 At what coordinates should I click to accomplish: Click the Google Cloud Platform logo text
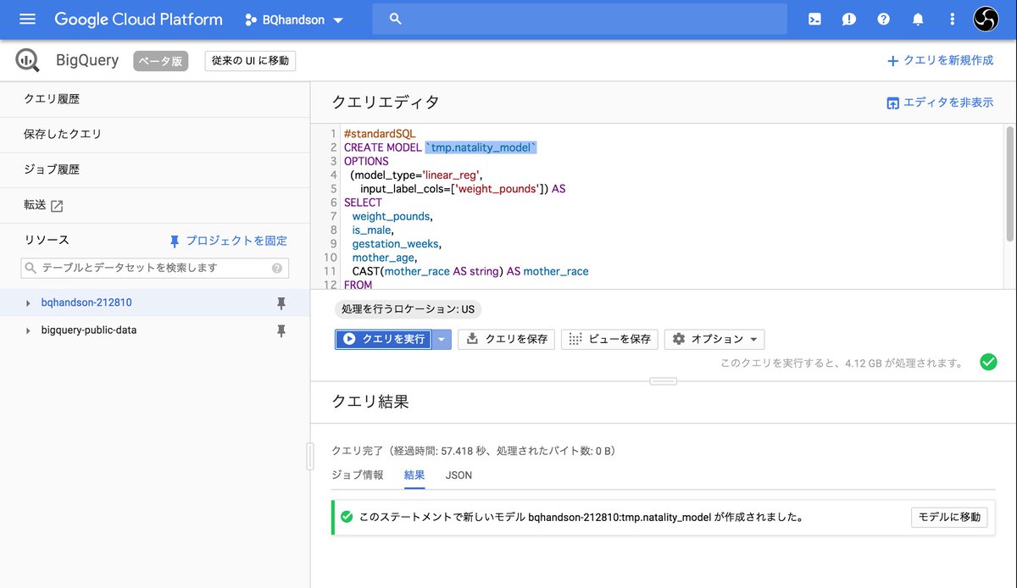pyautogui.click(x=138, y=19)
